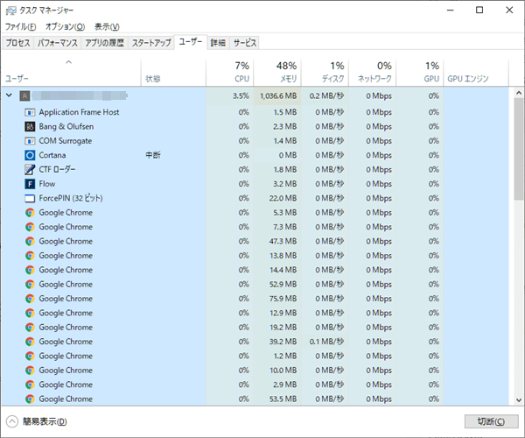525x438 pixels.
Task: Click the 22.0 MB memory value cell
Action: click(x=277, y=198)
